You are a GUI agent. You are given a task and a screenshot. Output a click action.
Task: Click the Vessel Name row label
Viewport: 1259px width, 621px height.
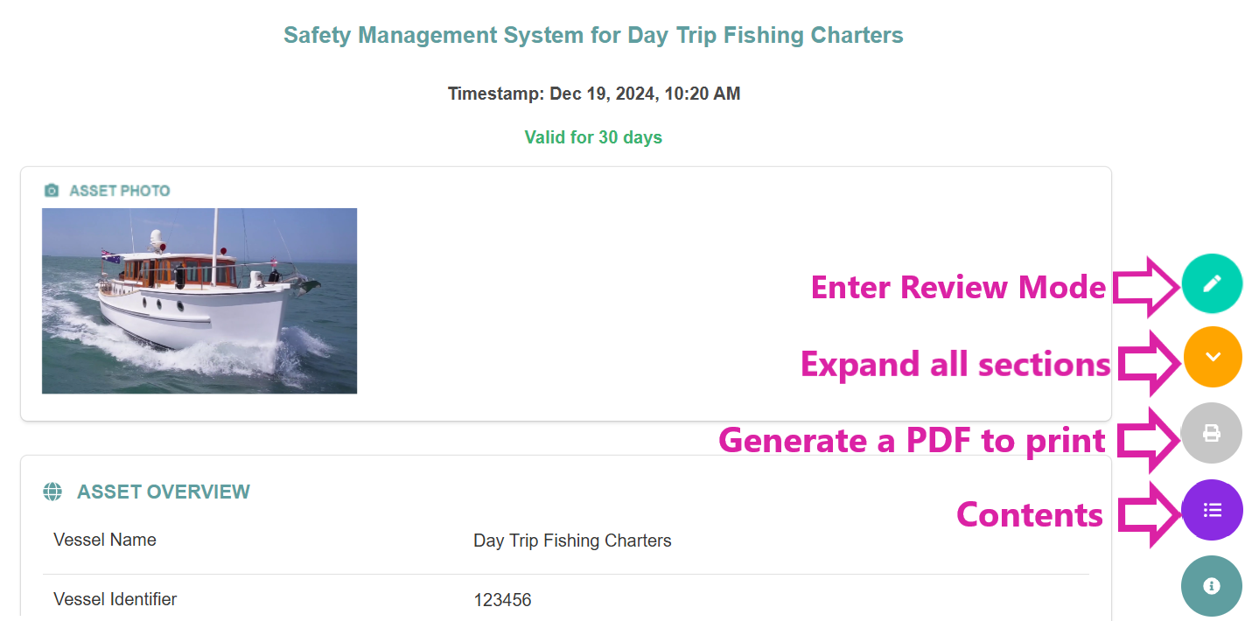(x=105, y=540)
